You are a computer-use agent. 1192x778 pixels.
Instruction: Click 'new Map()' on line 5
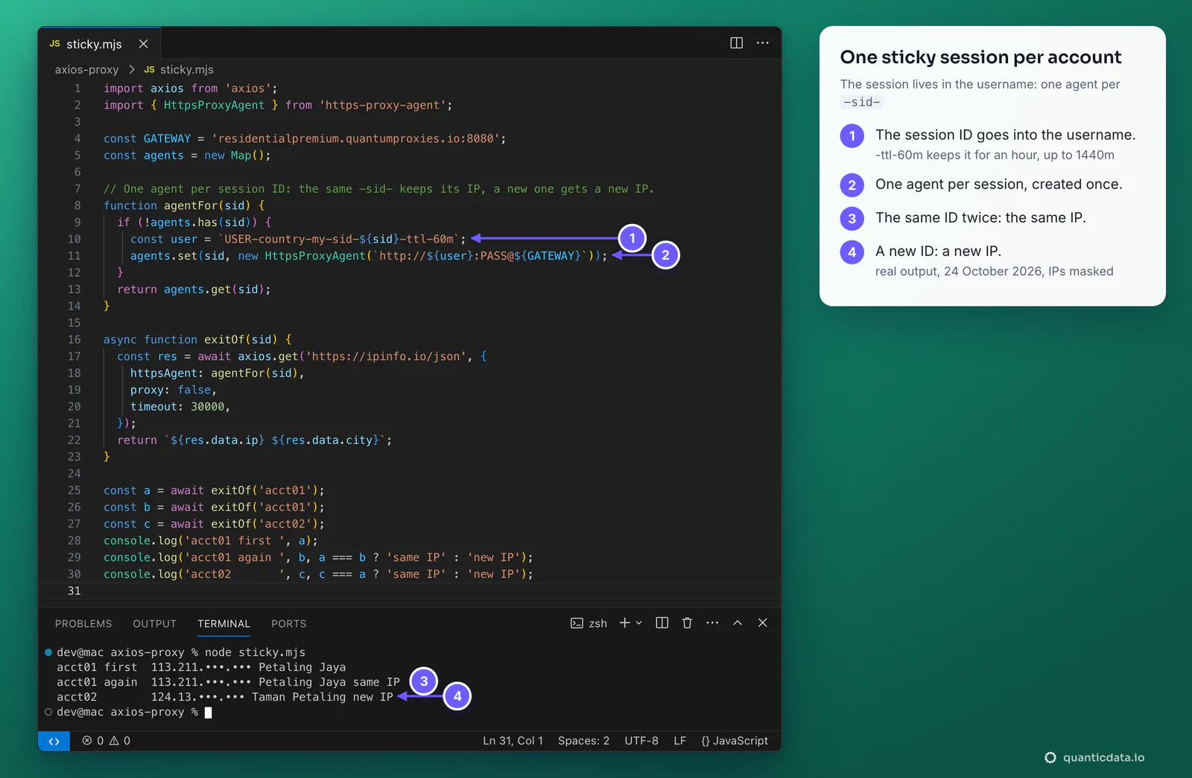tap(235, 156)
